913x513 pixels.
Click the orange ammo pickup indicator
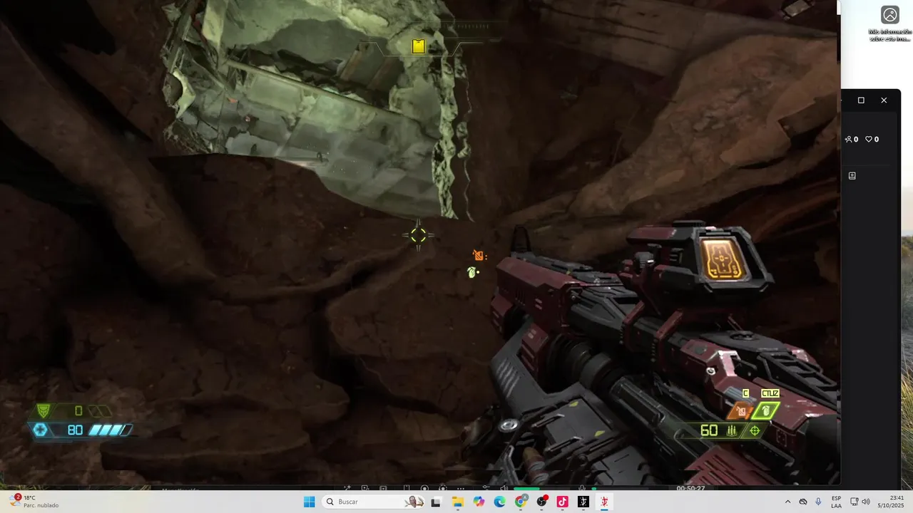click(x=479, y=255)
